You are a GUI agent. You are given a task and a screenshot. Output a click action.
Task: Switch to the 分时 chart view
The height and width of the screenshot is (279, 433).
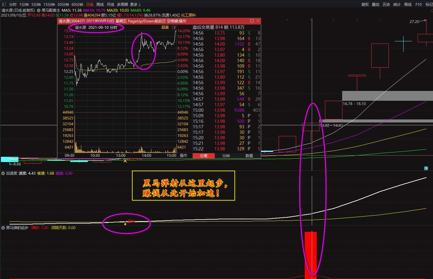13,5
